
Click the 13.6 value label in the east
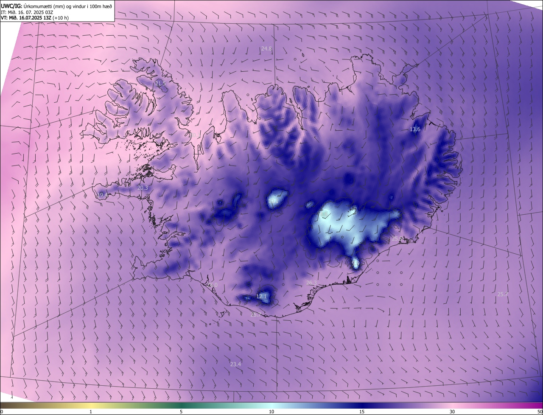(x=415, y=129)
